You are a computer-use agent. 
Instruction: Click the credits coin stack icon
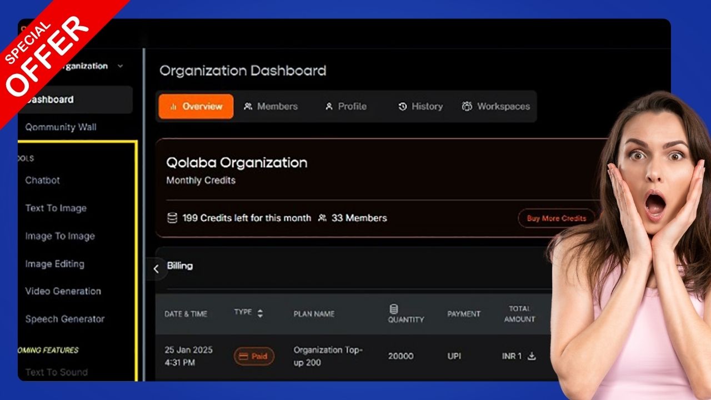(x=172, y=218)
